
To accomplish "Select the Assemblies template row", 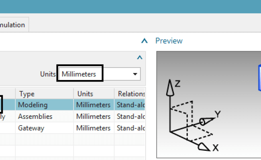I will click(x=72, y=116).
